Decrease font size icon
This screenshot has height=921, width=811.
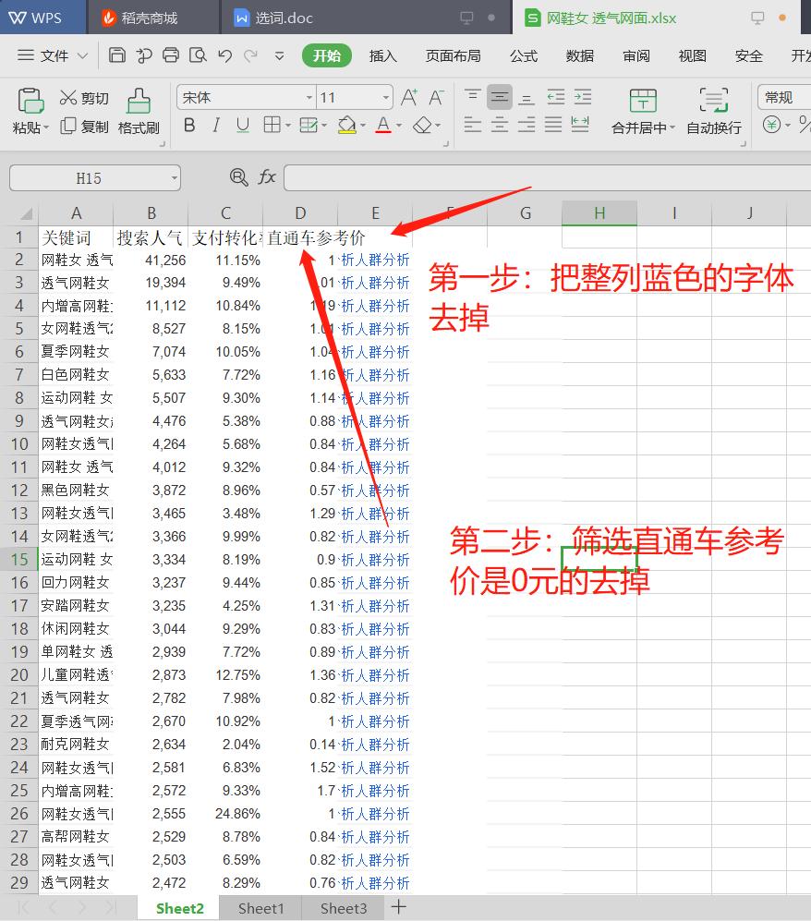click(x=436, y=97)
